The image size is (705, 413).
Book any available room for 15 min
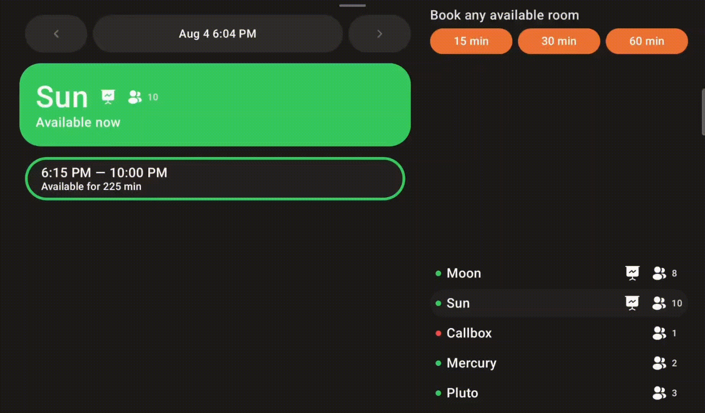click(x=471, y=41)
